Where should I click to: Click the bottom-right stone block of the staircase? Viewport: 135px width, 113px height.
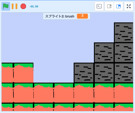click(123, 73)
